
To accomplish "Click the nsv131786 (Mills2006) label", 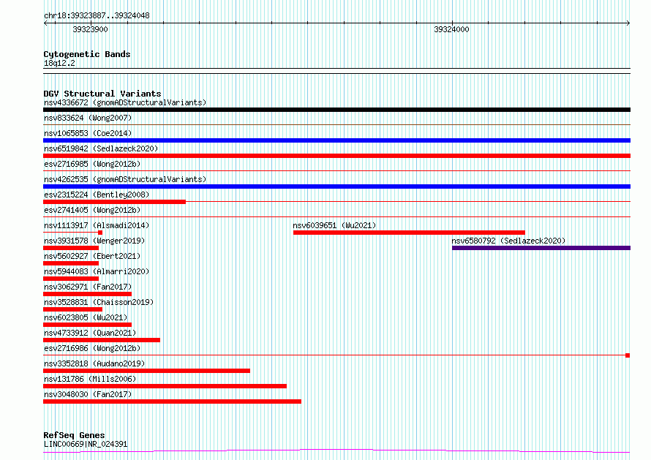I will (90, 379).
